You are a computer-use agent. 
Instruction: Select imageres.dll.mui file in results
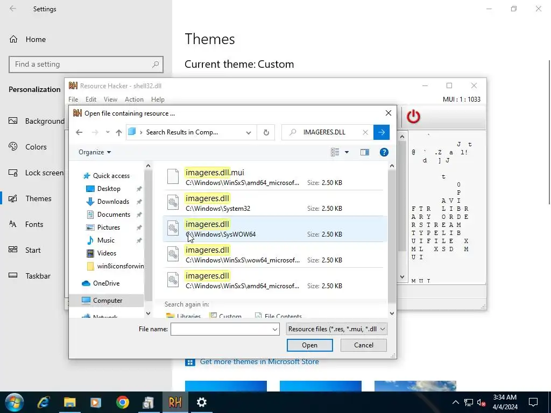pos(275,177)
